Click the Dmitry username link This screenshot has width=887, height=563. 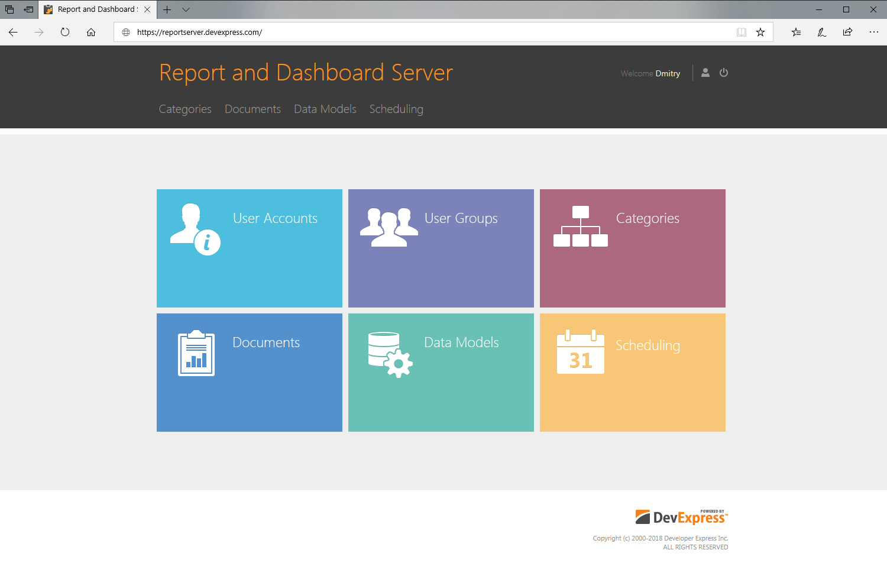click(668, 73)
